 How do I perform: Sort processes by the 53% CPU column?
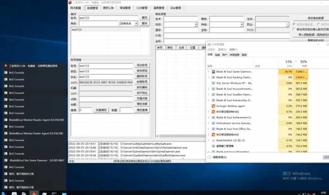click(x=286, y=64)
